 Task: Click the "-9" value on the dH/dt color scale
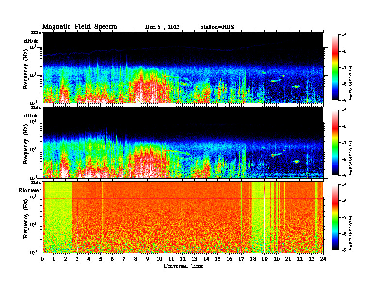(344, 100)
